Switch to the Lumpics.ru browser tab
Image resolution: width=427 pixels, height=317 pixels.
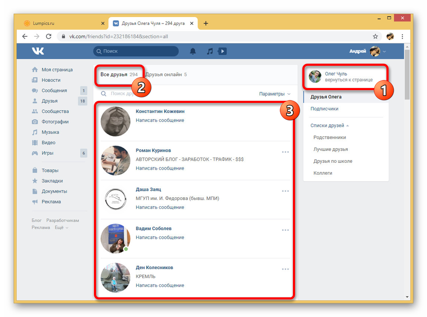pos(64,23)
